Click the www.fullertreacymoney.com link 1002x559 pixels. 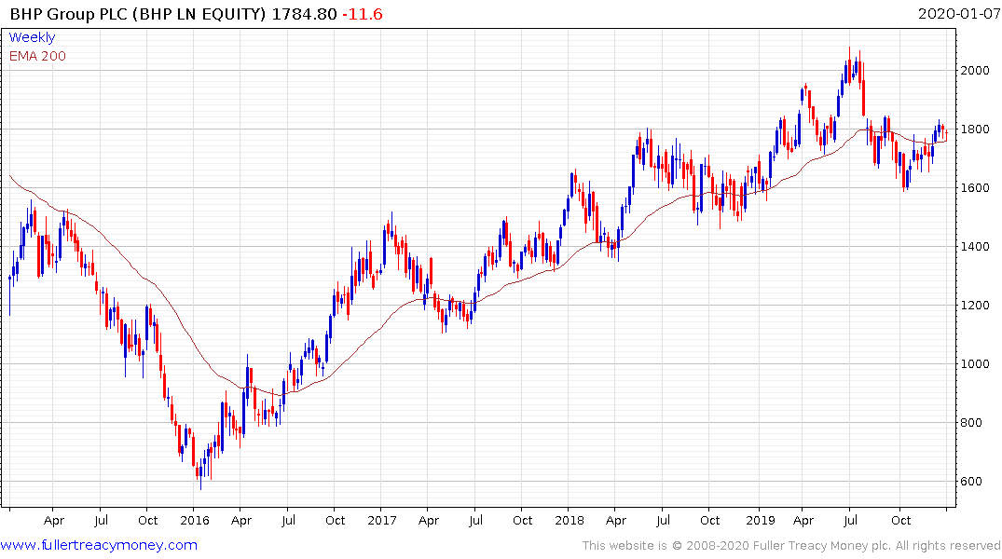click(x=99, y=545)
